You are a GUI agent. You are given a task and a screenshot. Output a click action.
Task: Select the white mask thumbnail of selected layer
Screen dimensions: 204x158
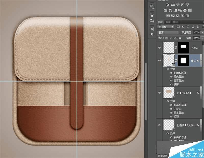tap(183, 61)
